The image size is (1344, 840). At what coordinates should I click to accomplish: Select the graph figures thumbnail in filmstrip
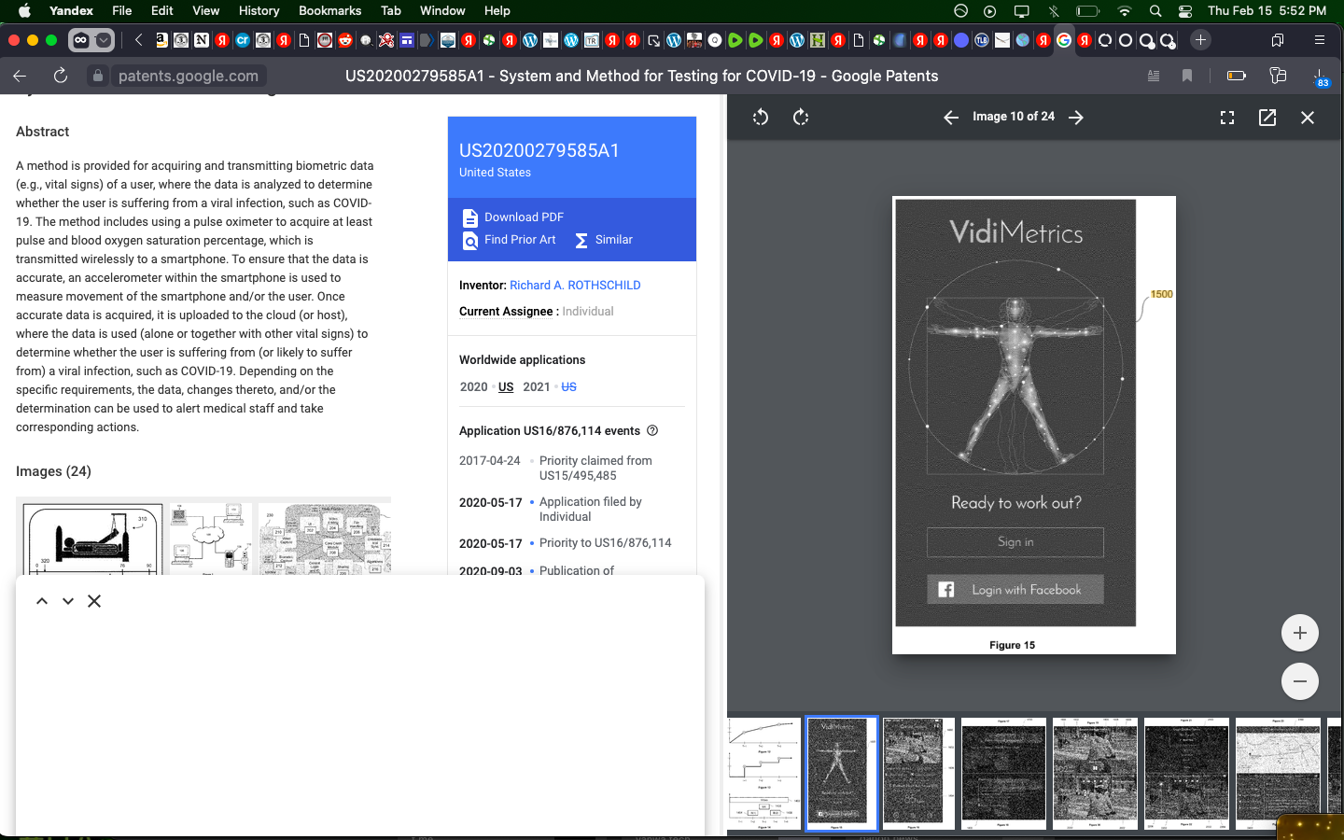point(764,774)
